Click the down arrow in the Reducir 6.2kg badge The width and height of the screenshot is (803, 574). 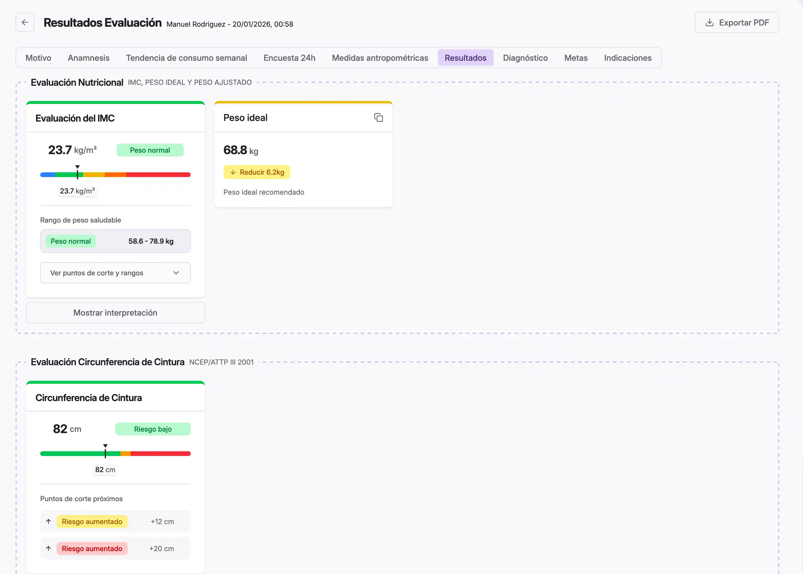(234, 172)
